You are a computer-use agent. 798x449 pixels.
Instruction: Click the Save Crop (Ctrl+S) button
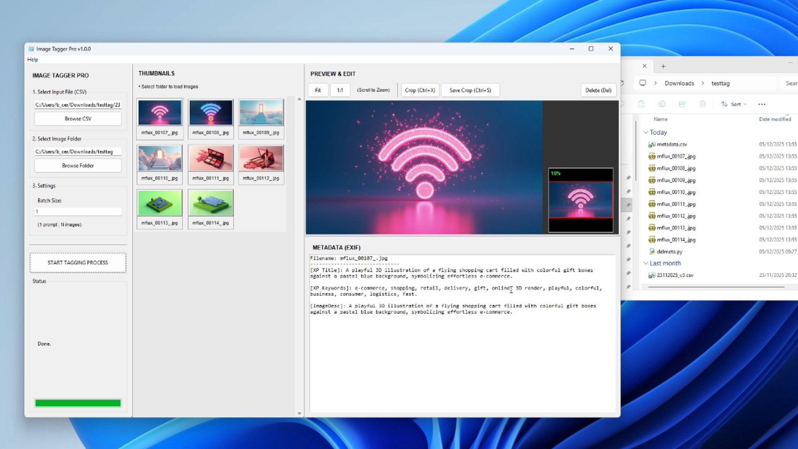[x=470, y=90]
